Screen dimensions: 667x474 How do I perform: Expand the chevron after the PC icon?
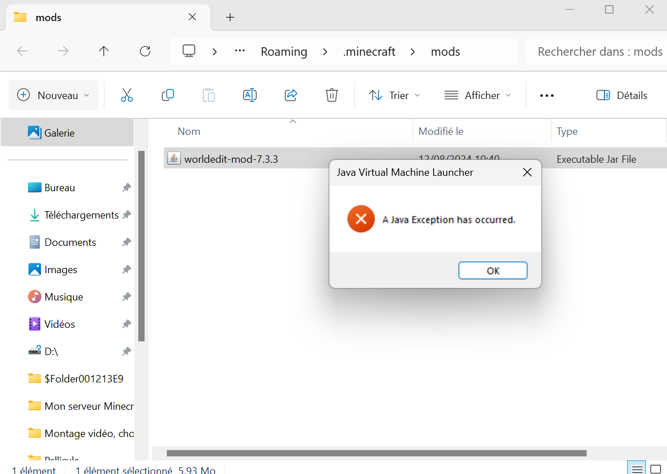215,51
